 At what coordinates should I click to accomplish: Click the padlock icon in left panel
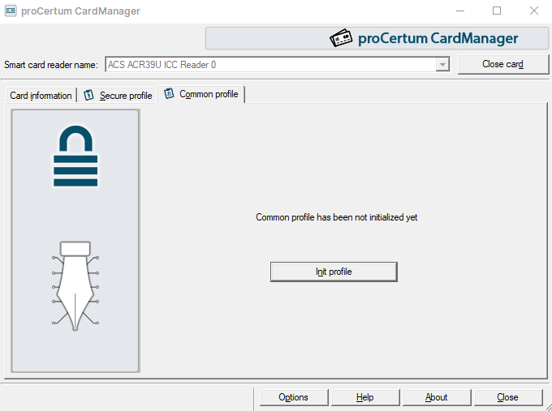click(x=75, y=156)
